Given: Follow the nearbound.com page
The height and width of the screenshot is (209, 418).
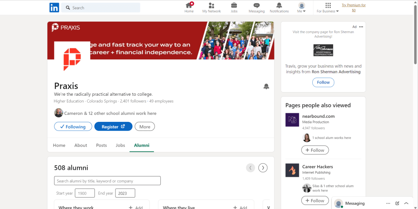Looking at the screenshot, I should pos(315,150).
